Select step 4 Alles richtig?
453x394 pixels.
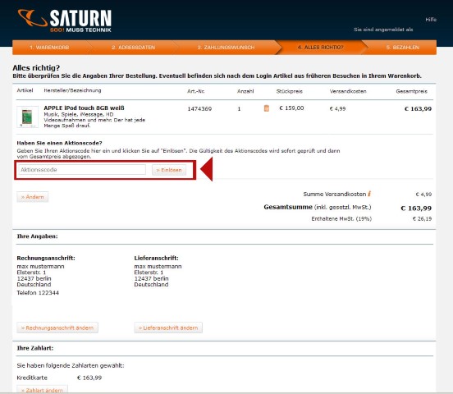pyautogui.click(x=320, y=48)
